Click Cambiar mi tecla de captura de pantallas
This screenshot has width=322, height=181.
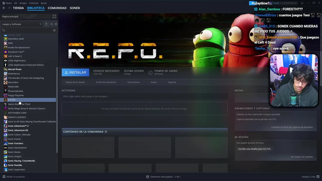tap(292, 127)
